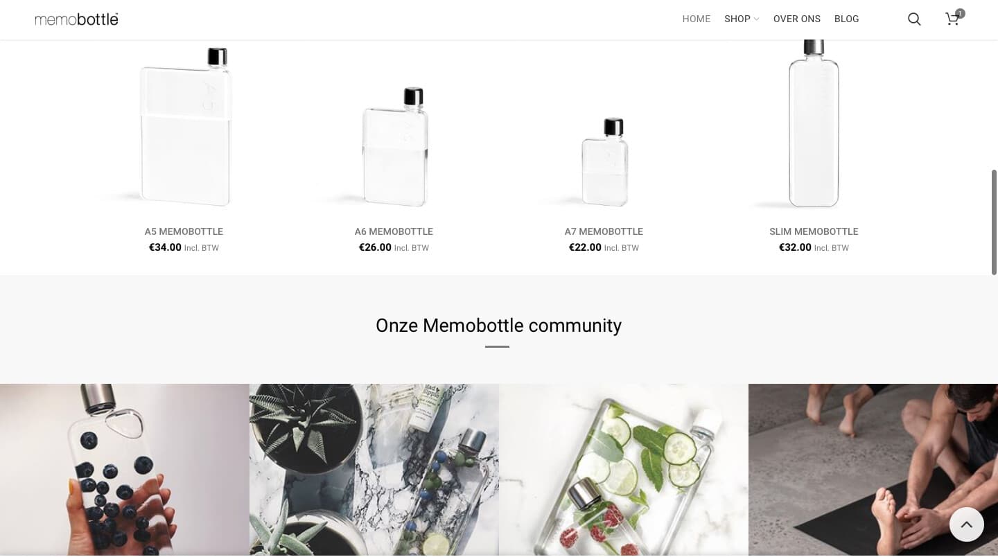
Task: Open the A6 MEMOBOTTLE product link
Action: click(x=394, y=231)
